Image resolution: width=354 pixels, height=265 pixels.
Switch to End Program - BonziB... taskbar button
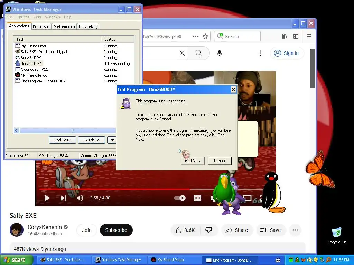[230, 260]
